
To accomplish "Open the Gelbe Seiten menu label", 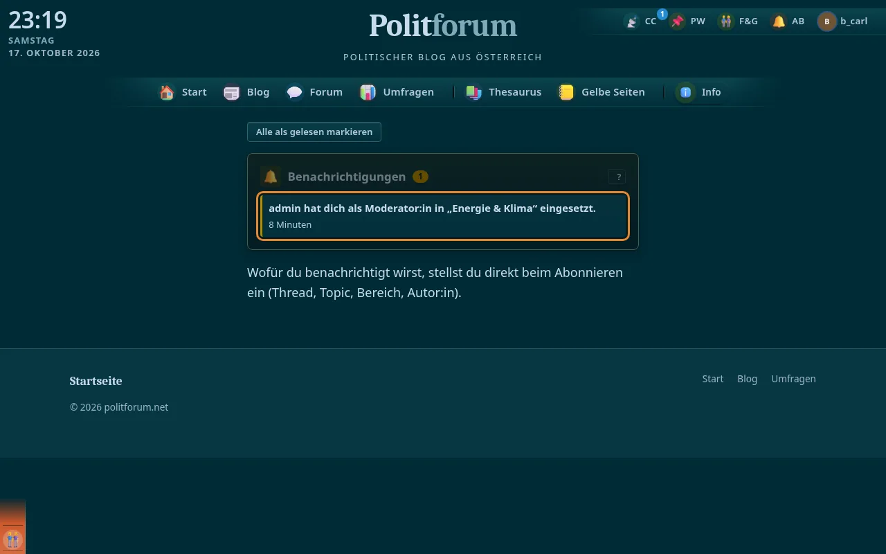I will coord(613,92).
